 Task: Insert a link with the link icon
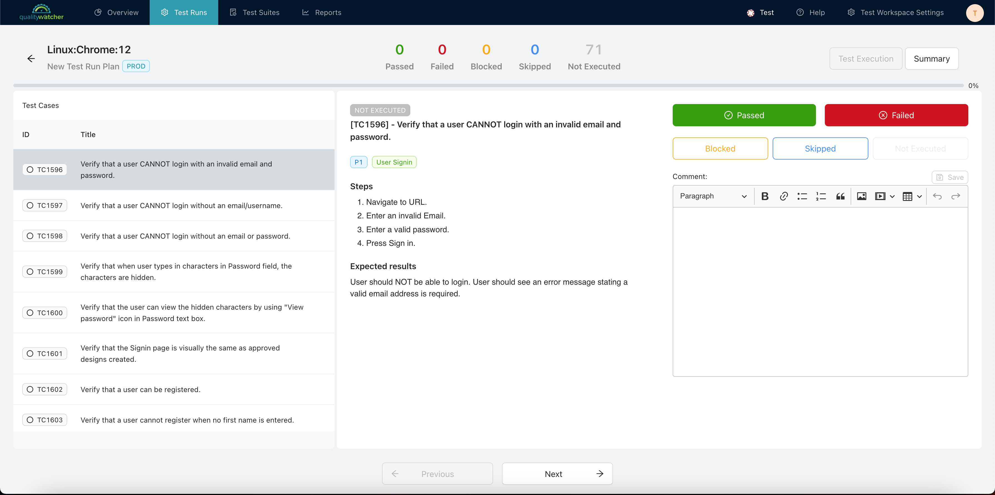(783, 196)
